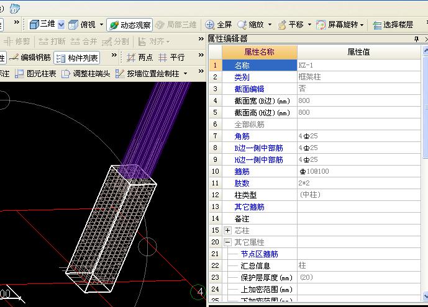Click the property list scroll up arrow

click(x=426, y=51)
